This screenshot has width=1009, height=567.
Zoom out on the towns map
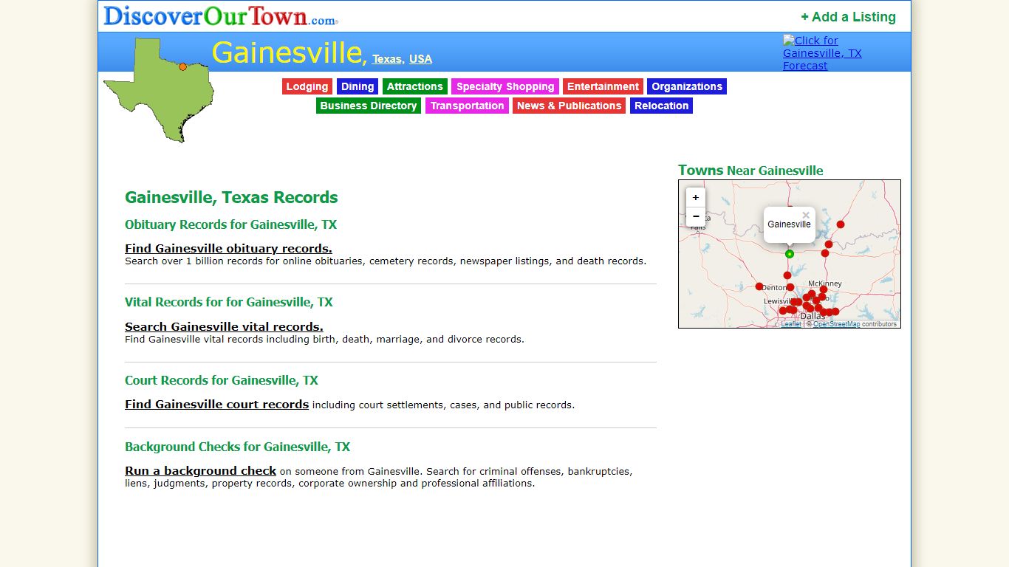point(696,217)
